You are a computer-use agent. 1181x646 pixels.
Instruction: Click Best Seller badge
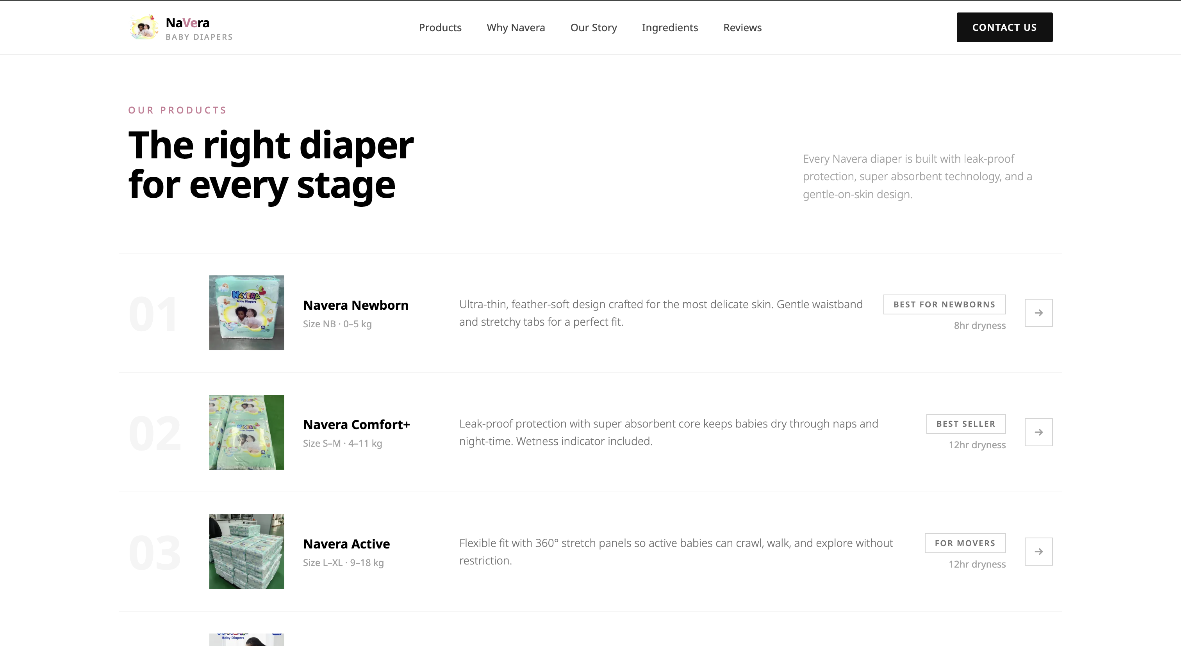pyautogui.click(x=966, y=424)
